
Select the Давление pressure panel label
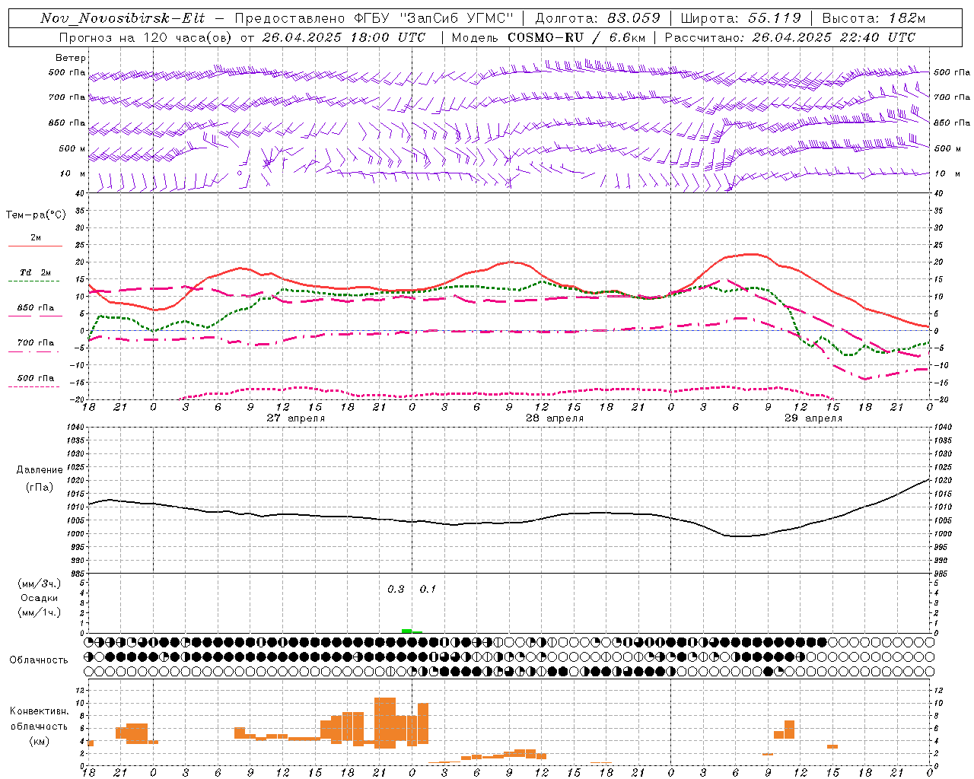pos(40,470)
